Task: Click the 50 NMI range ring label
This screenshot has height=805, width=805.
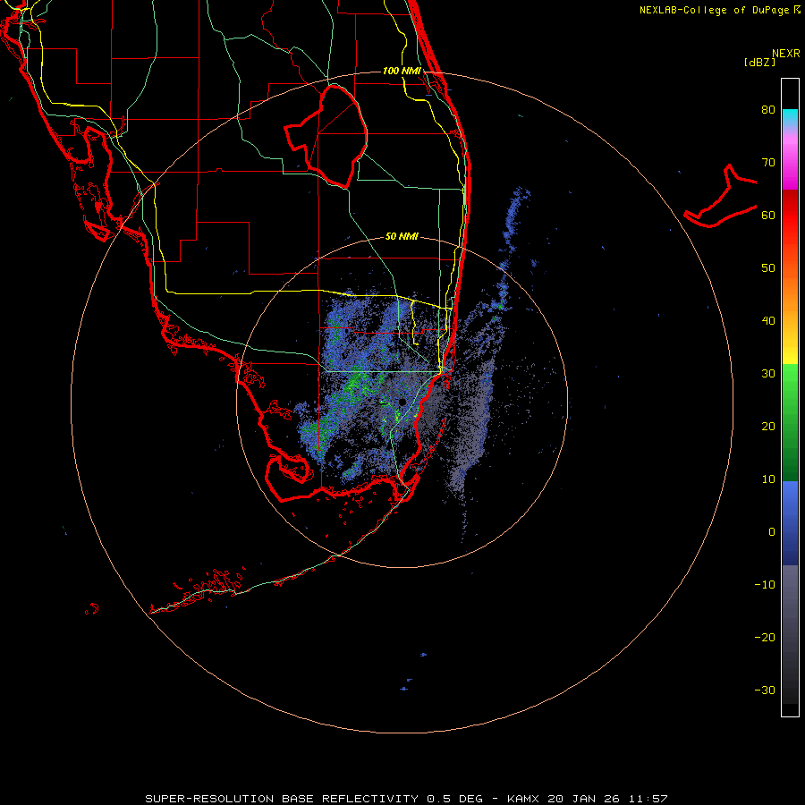Action: coord(402,237)
